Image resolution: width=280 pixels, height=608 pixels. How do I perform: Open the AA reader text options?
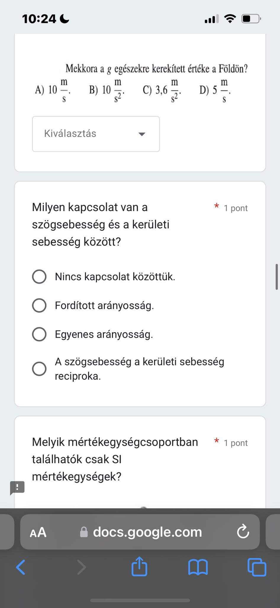[x=38, y=532]
